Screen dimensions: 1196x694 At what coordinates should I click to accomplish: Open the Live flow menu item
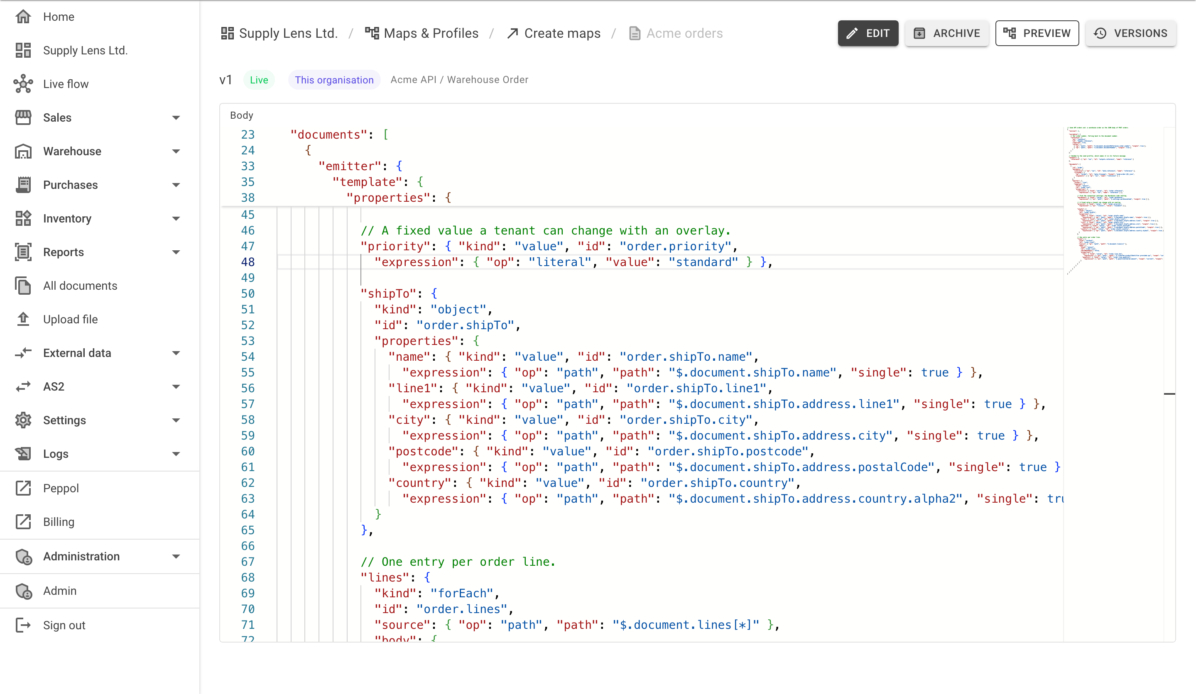click(100, 84)
